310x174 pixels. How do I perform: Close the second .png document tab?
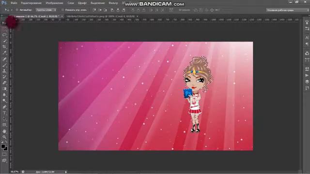tap(138, 16)
